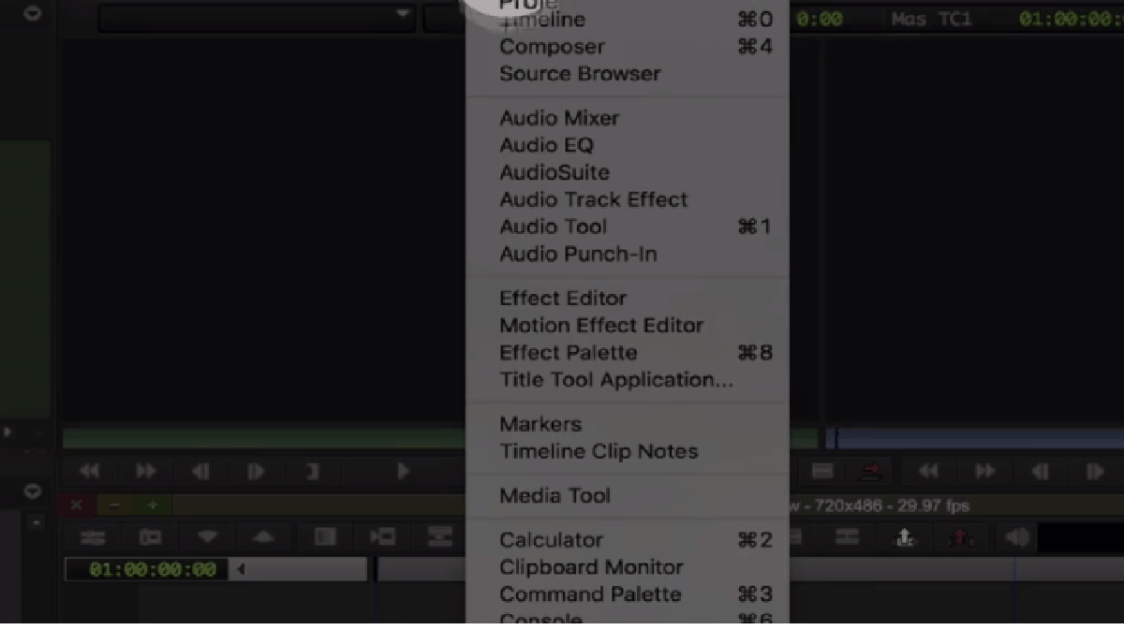Click the Fast Forward transport icon
The height and width of the screenshot is (630, 1124).
coord(145,471)
